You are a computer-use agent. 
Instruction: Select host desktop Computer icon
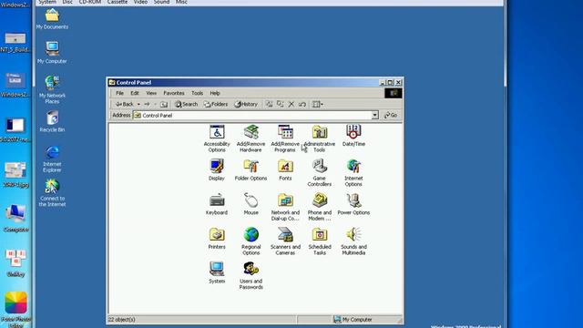tap(15, 219)
